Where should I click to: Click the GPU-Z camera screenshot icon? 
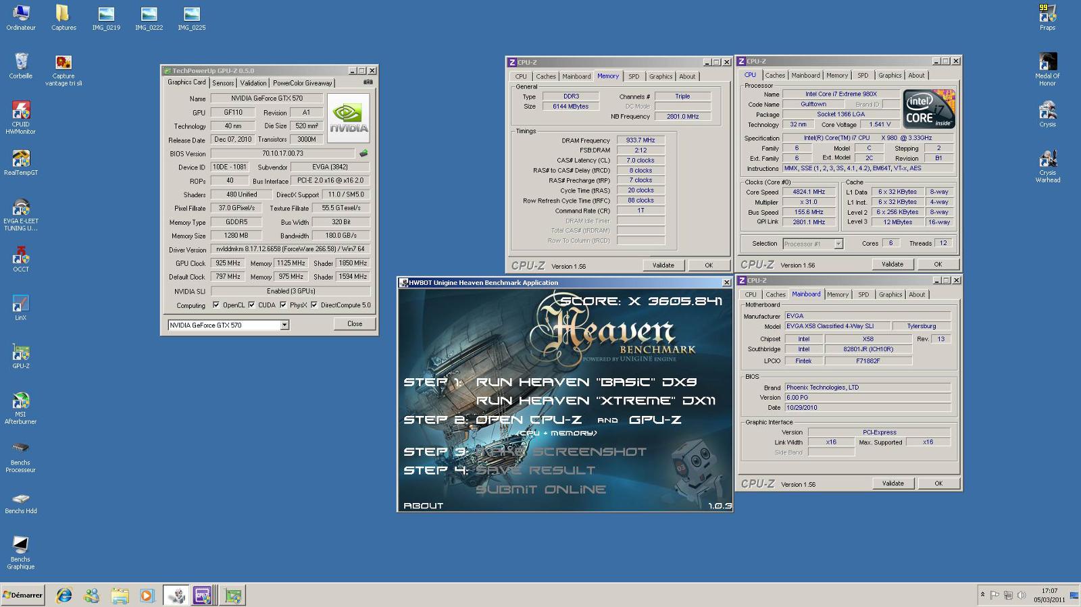pyautogui.click(x=368, y=82)
